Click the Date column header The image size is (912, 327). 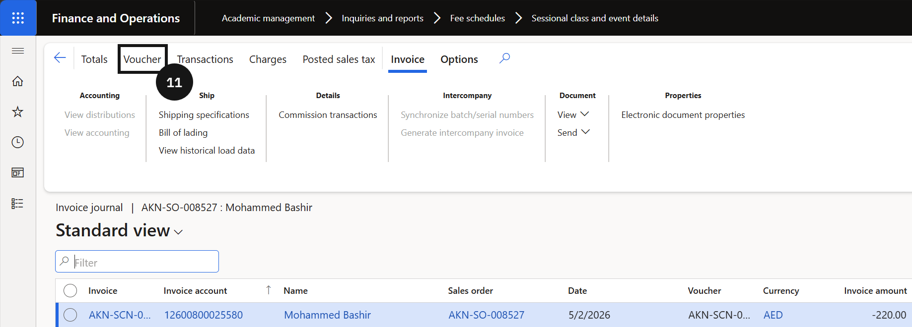(x=577, y=291)
